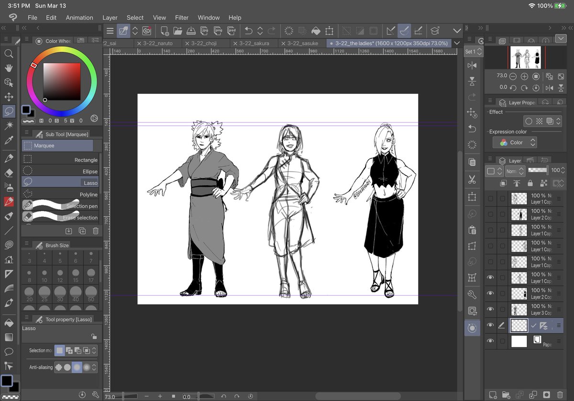Export image as psd

[231, 31]
